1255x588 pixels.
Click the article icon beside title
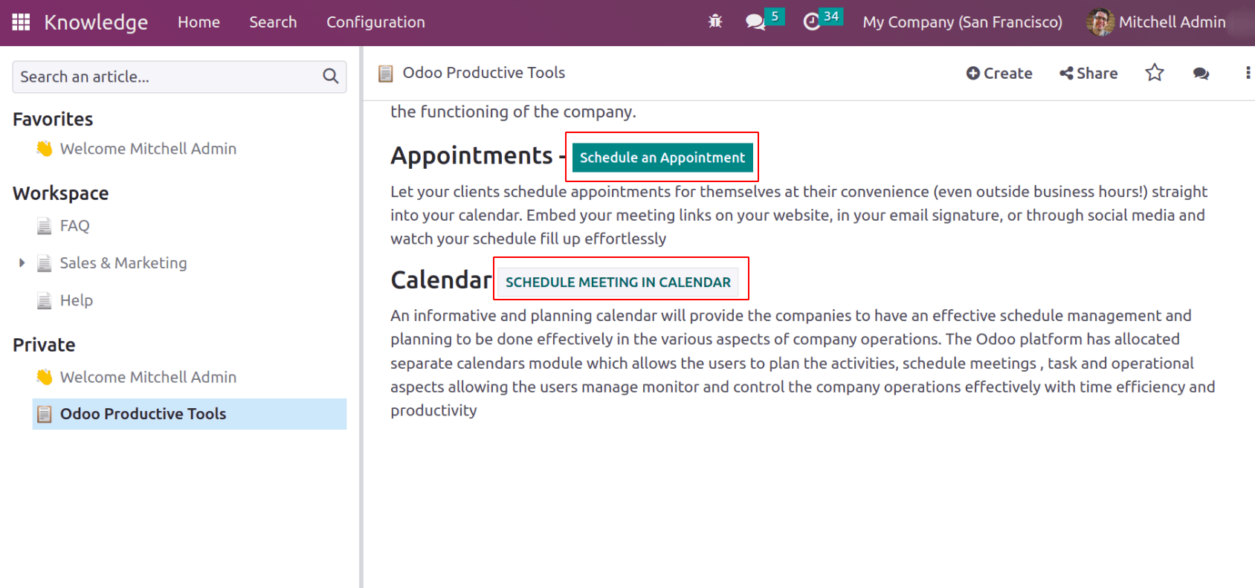click(385, 73)
